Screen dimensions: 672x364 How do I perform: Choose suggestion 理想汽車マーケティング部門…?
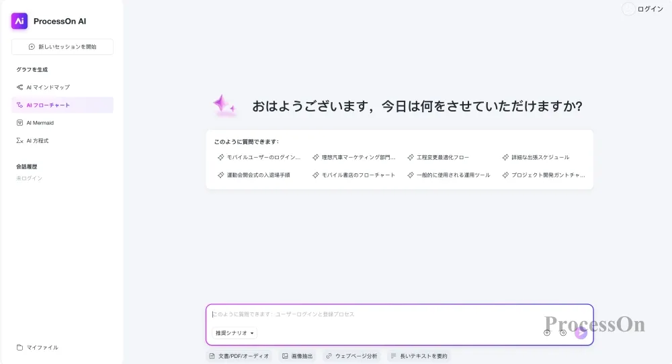[x=354, y=158]
